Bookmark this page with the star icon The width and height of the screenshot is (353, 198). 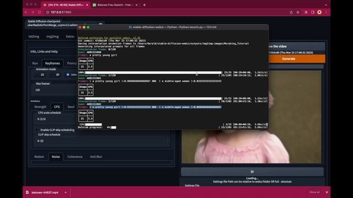click(298, 12)
